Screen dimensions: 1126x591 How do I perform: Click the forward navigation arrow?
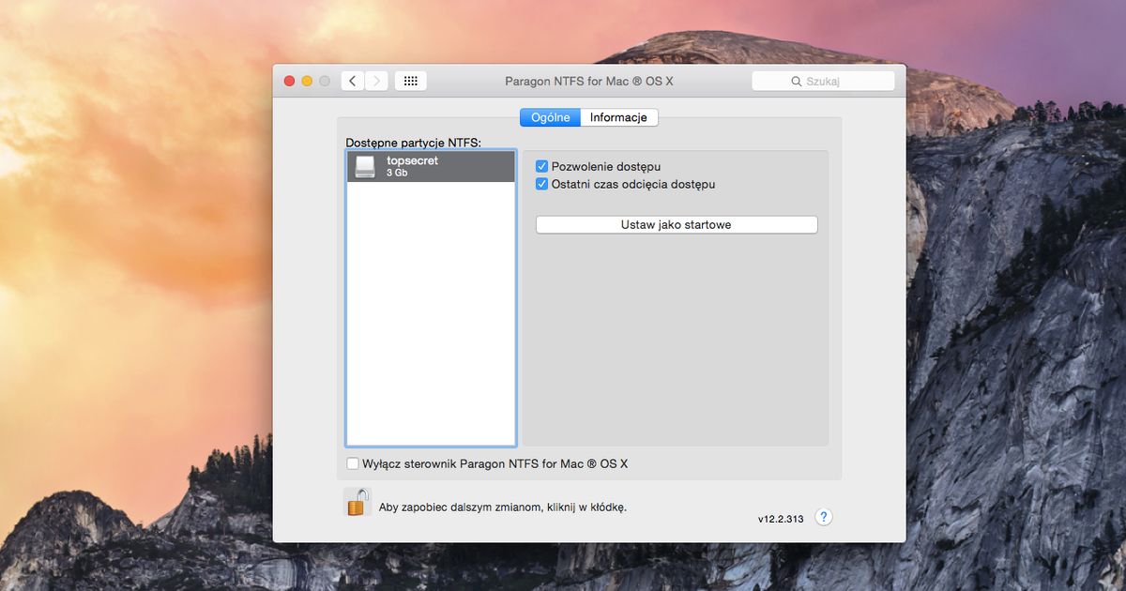376,81
